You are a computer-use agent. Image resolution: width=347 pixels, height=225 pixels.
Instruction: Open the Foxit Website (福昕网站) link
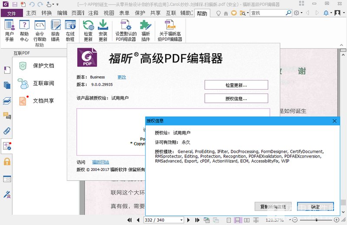tap(101, 162)
